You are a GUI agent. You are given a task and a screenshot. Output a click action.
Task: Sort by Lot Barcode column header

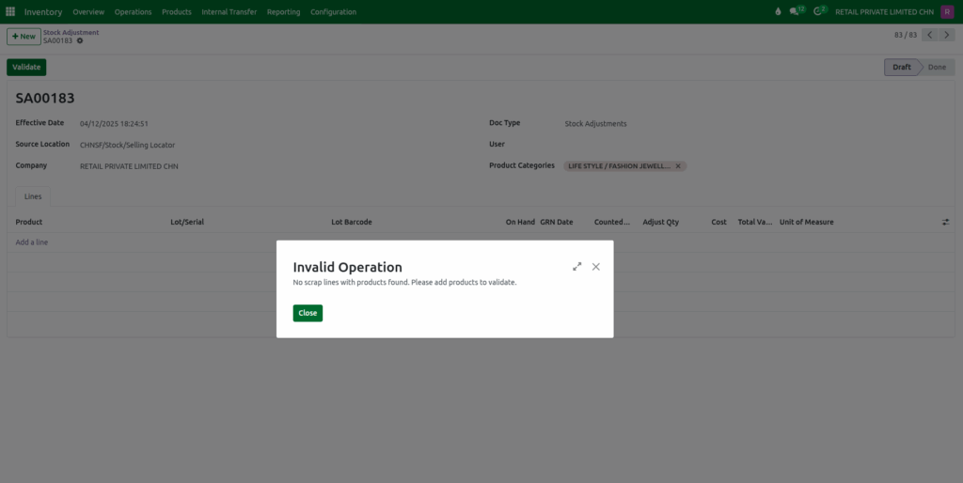click(352, 222)
